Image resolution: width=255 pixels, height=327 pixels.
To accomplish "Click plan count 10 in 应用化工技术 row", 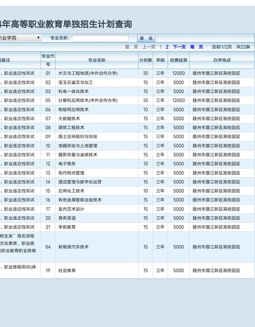I will 145,191.
